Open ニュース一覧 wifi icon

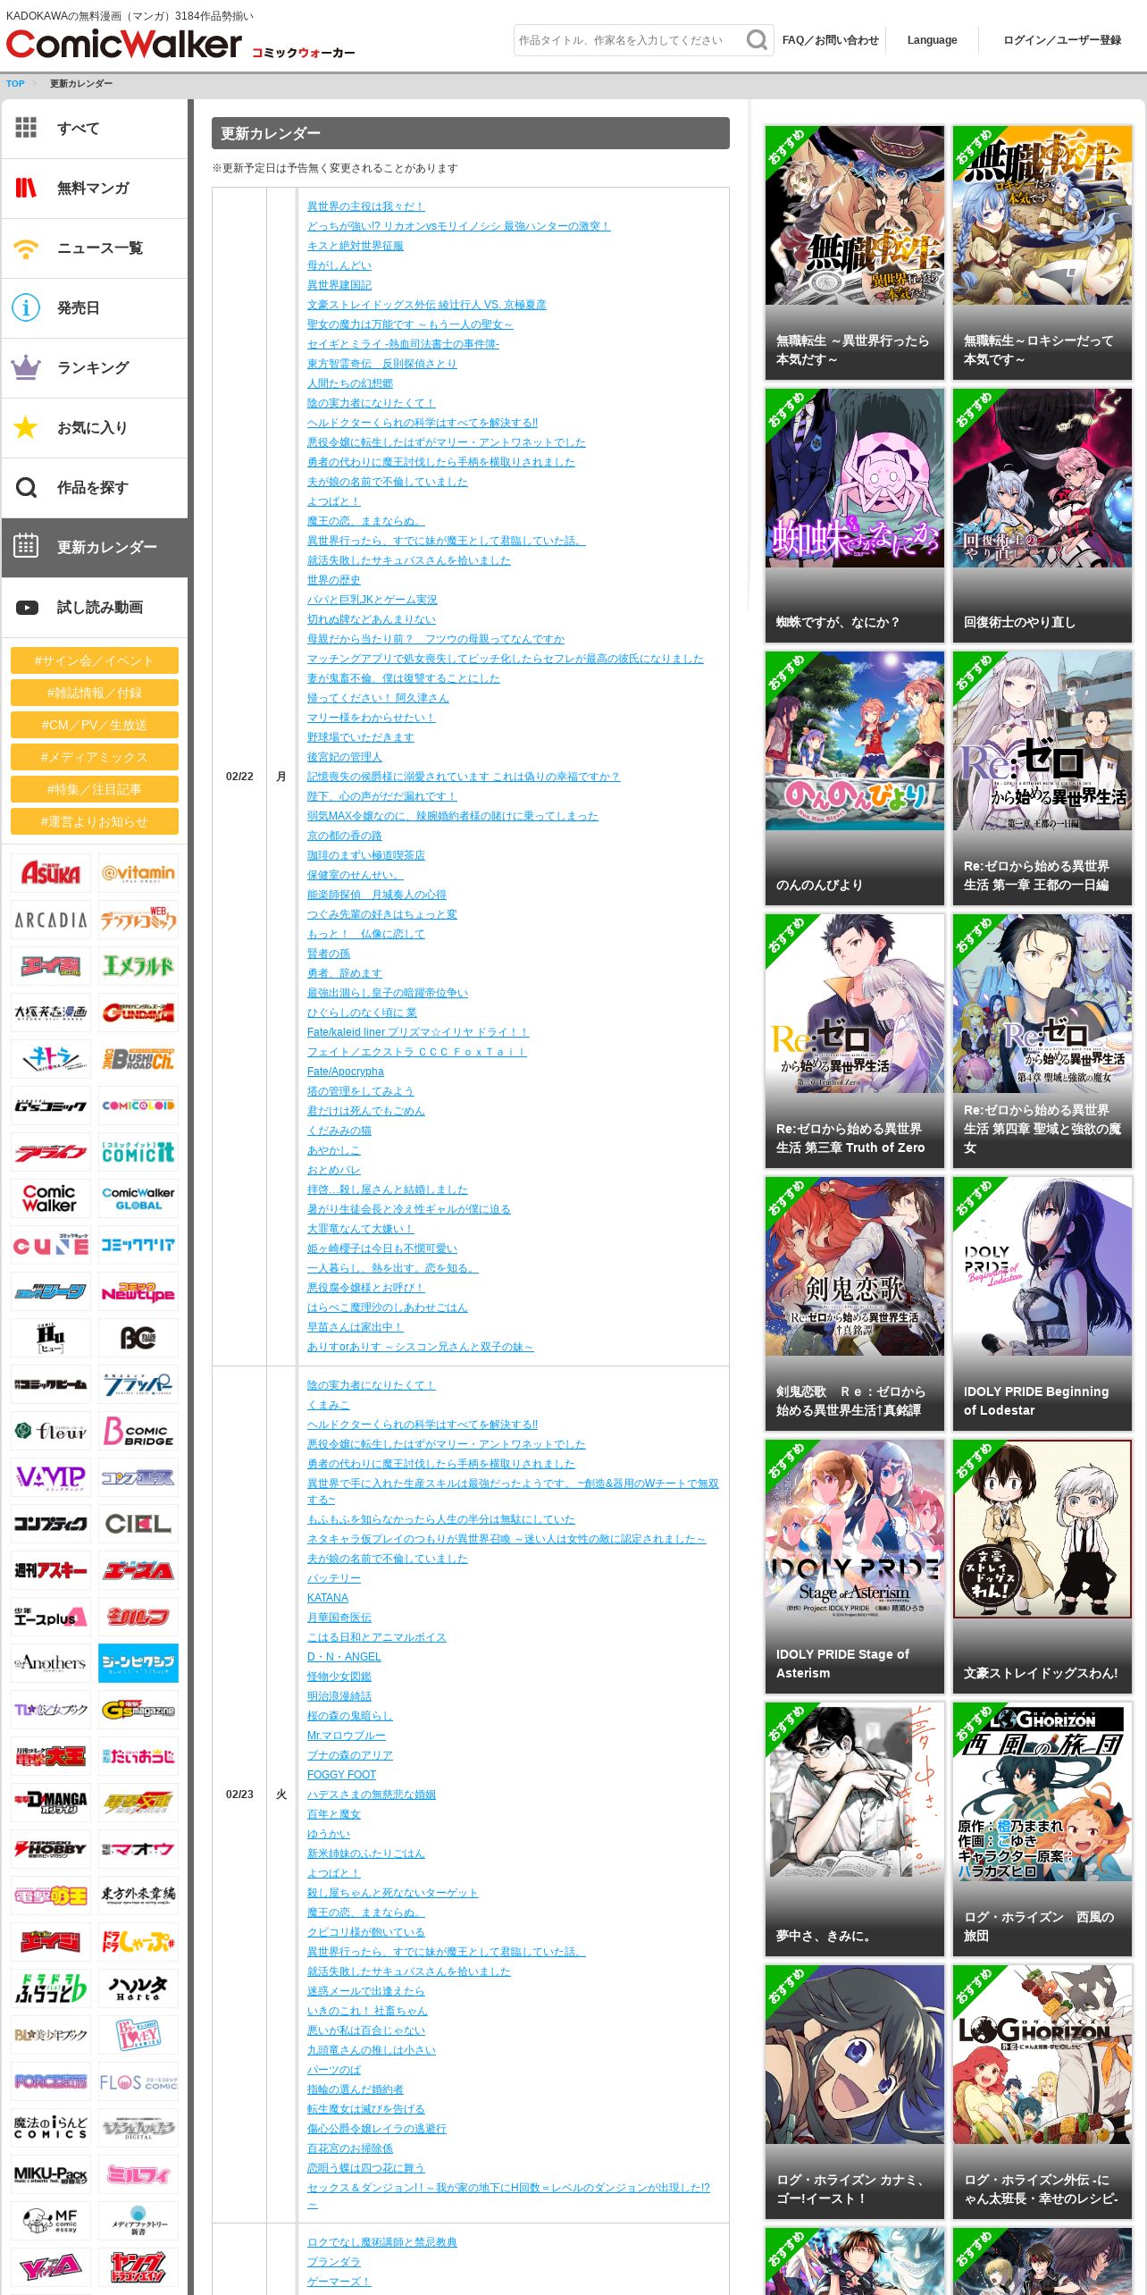[x=26, y=248]
